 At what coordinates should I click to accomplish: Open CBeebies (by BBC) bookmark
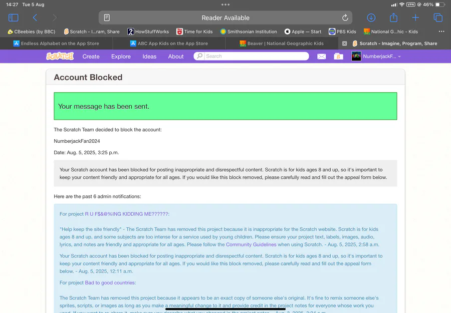[x=32, y=32]
